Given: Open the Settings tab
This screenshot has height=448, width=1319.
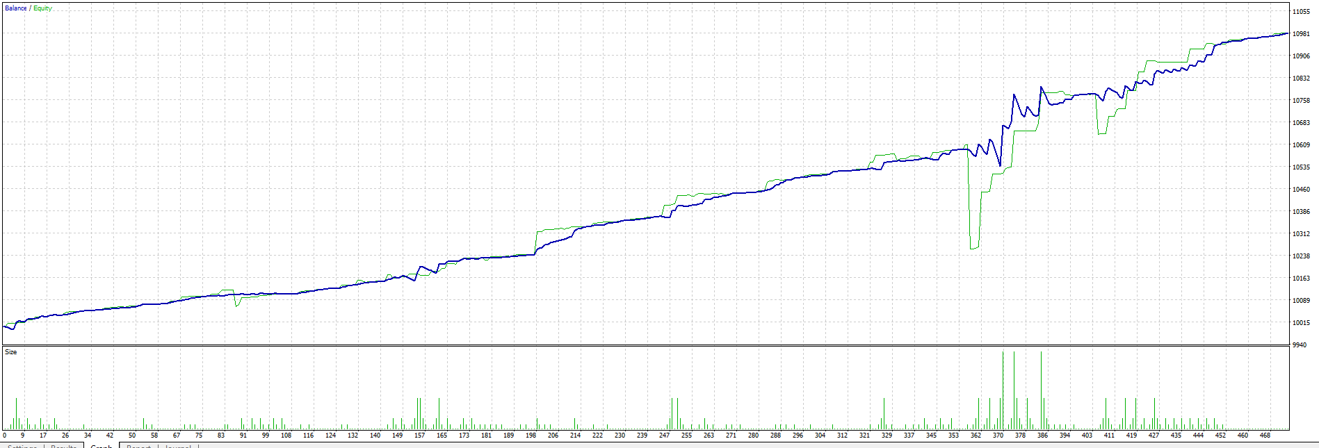Looking at the screenshot, I should point(22,445).
